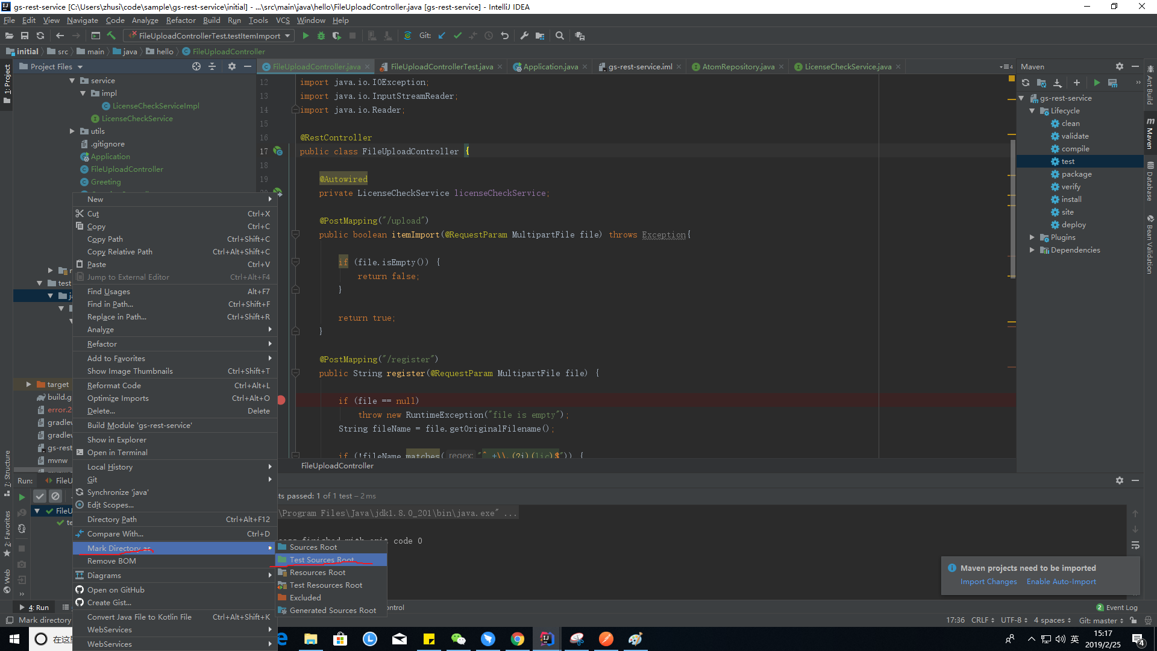1157x651 pixels.
Task: Open the Event Log tool window
Action: pyautogui.click(x=1117, y=608)
